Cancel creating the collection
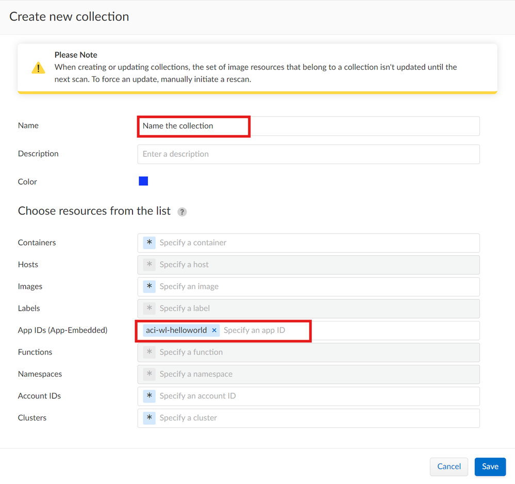 tap(448, 466)
